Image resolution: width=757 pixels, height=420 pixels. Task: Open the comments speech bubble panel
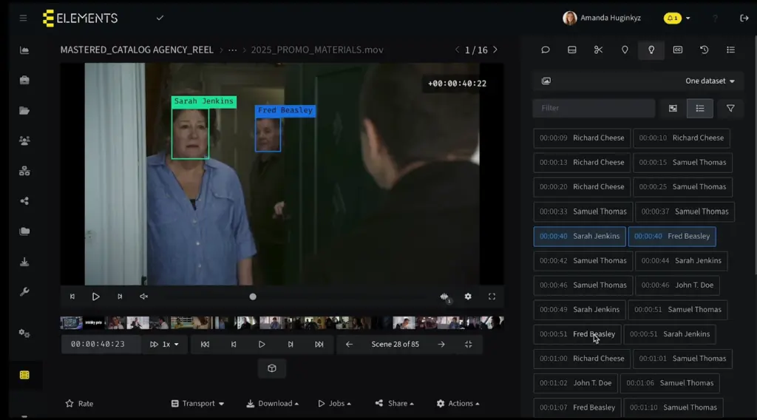coord(546,50)
